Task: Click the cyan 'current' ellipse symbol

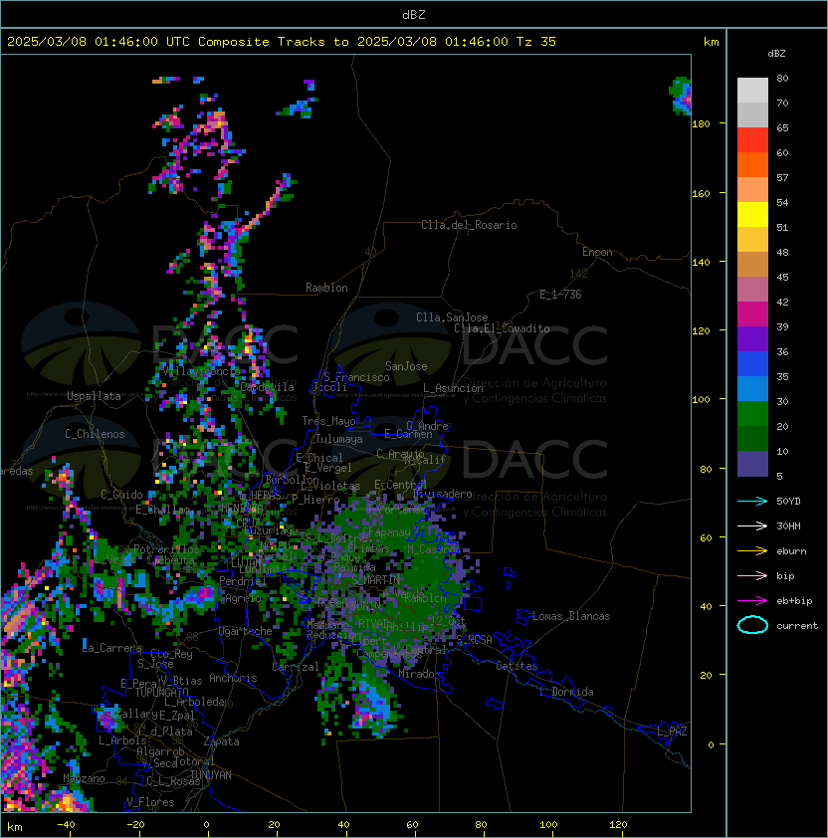Action: pyautogui.click(x=752, y=625)
